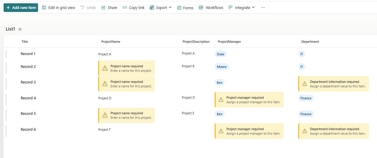Screen dimensions: 377x158
Task: Open Record 4 item
Action: point(28,98)
